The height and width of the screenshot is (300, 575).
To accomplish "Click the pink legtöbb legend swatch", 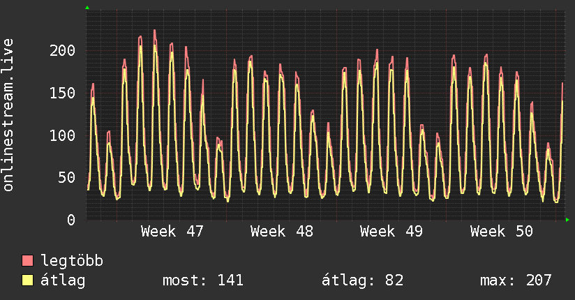I will (x=27, y=260).
